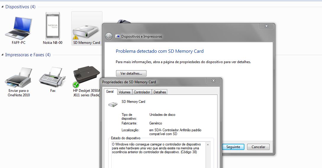
Task: Click the Enviar para o OneNote 2010 label
Action: [19, 93]
